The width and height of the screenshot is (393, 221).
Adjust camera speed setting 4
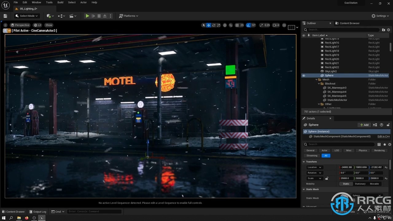[x=276, y=25]
